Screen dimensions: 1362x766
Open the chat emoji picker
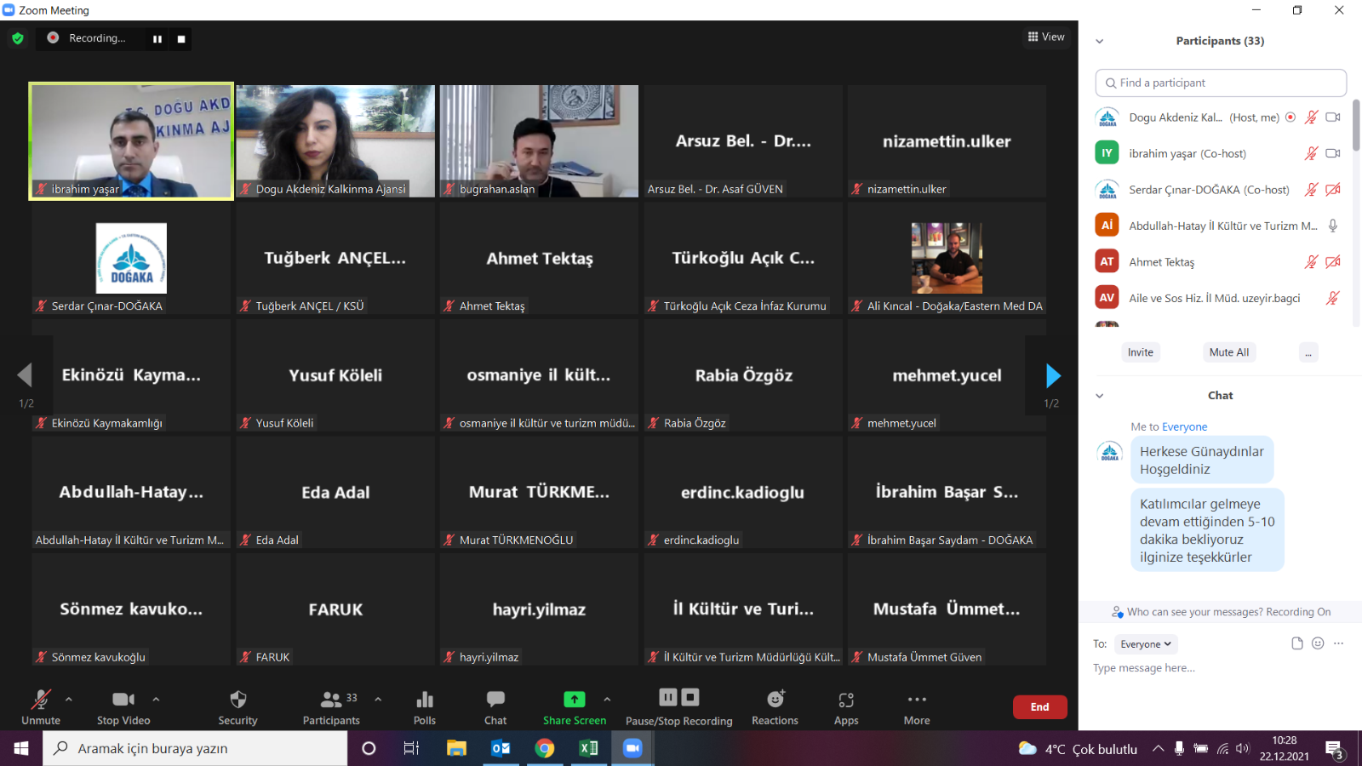coord(1318,643)
